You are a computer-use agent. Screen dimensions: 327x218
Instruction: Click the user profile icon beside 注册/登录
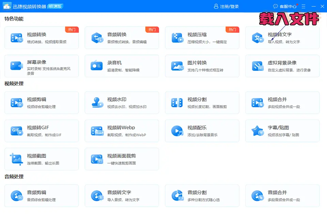(x=216, y=6)
